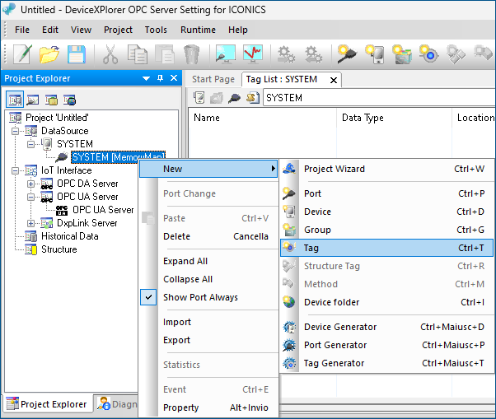Open Property in context menu
Image resolution: width=496 pixels, height=419 pixels.
coord(208,407)
